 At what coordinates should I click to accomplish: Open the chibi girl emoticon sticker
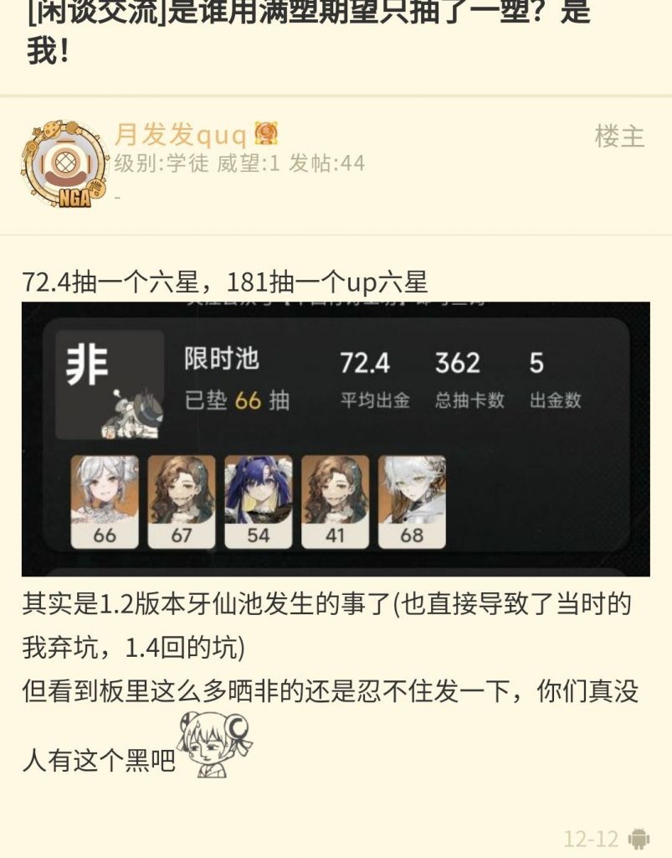point(215,744)
